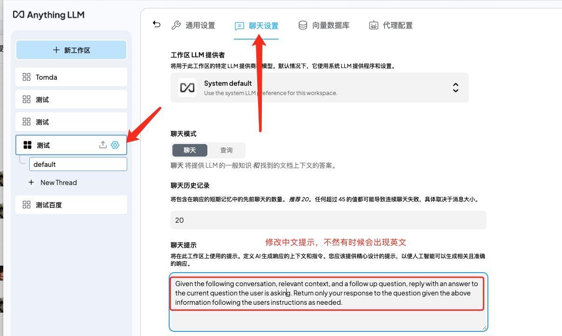562x336 pixels.
Task: Open the Tomda workspace
Action: [71, 77]
